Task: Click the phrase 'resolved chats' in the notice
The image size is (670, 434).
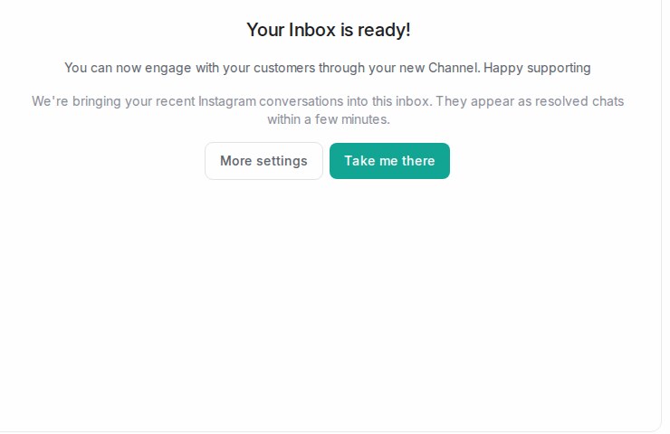Action: point(579,101)
